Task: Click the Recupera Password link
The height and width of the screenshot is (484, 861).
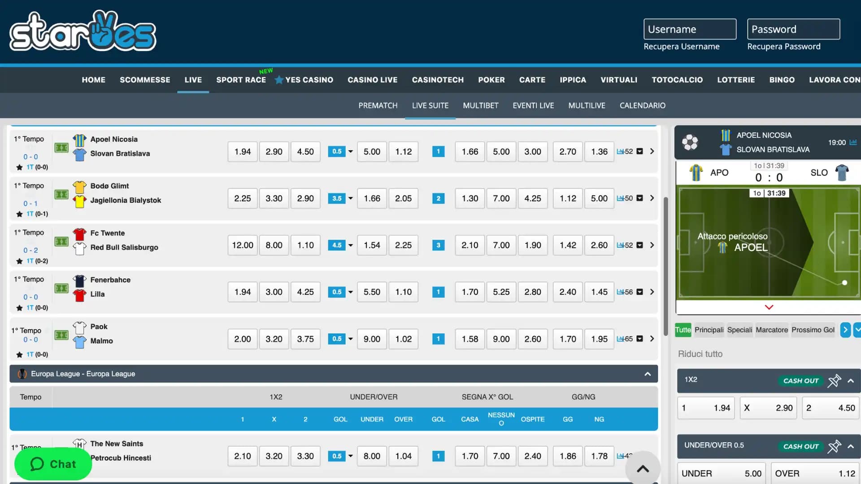Action: coord(784,46)
